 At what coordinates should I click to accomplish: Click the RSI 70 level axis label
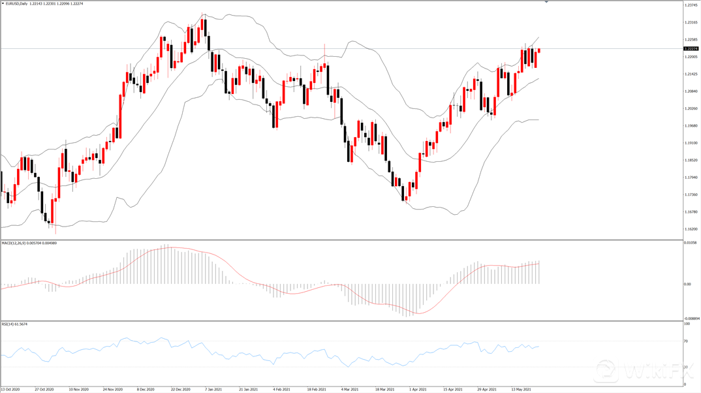(x=687, y=341)
